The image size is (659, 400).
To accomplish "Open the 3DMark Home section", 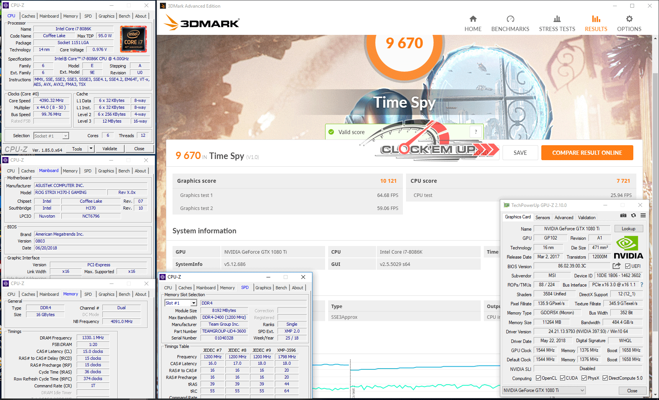I will click(x=473, y=24).
